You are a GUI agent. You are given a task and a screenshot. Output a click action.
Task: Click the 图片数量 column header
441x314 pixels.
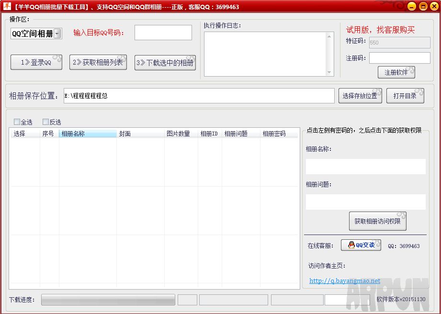coord(181,134)
